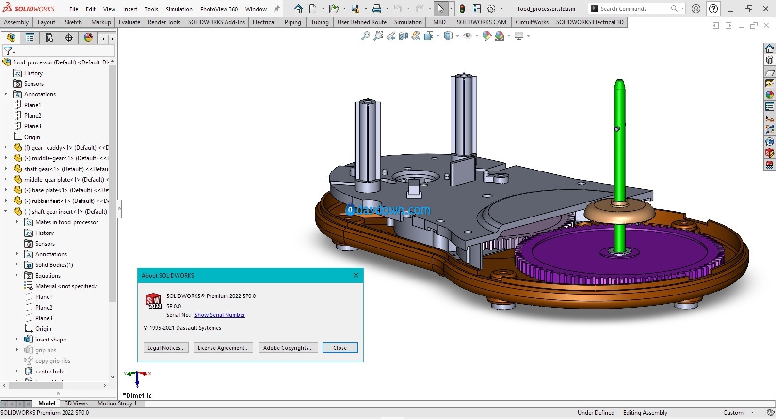776x419 pixels.
Task: Expand the Equations folder
Action: click(17, 275)
